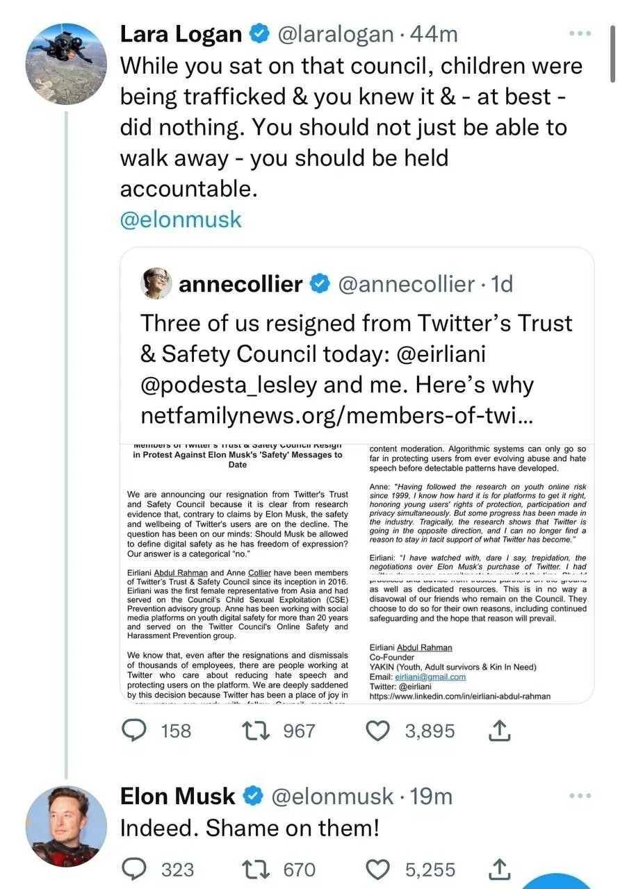This screenshot has height=889, width=620.
Task: Open more options on Elon Musk's tweet
Action: click(579, 796)
